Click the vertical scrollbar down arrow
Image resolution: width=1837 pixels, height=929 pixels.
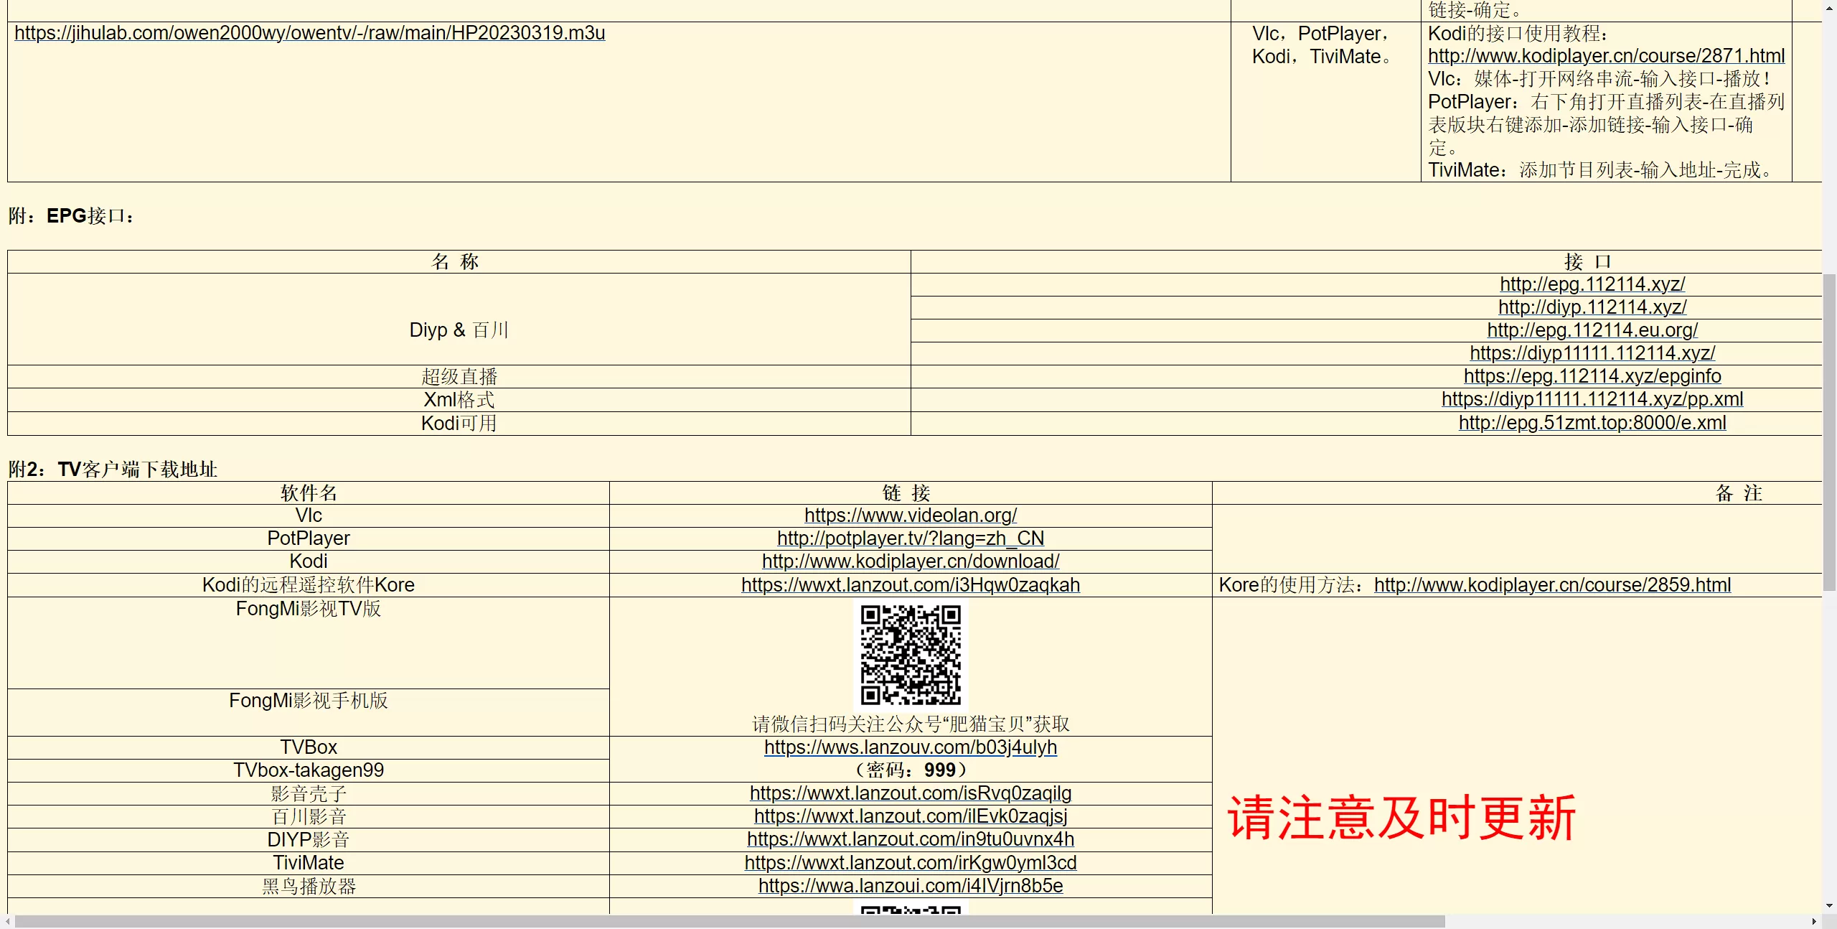point(1829,906)
